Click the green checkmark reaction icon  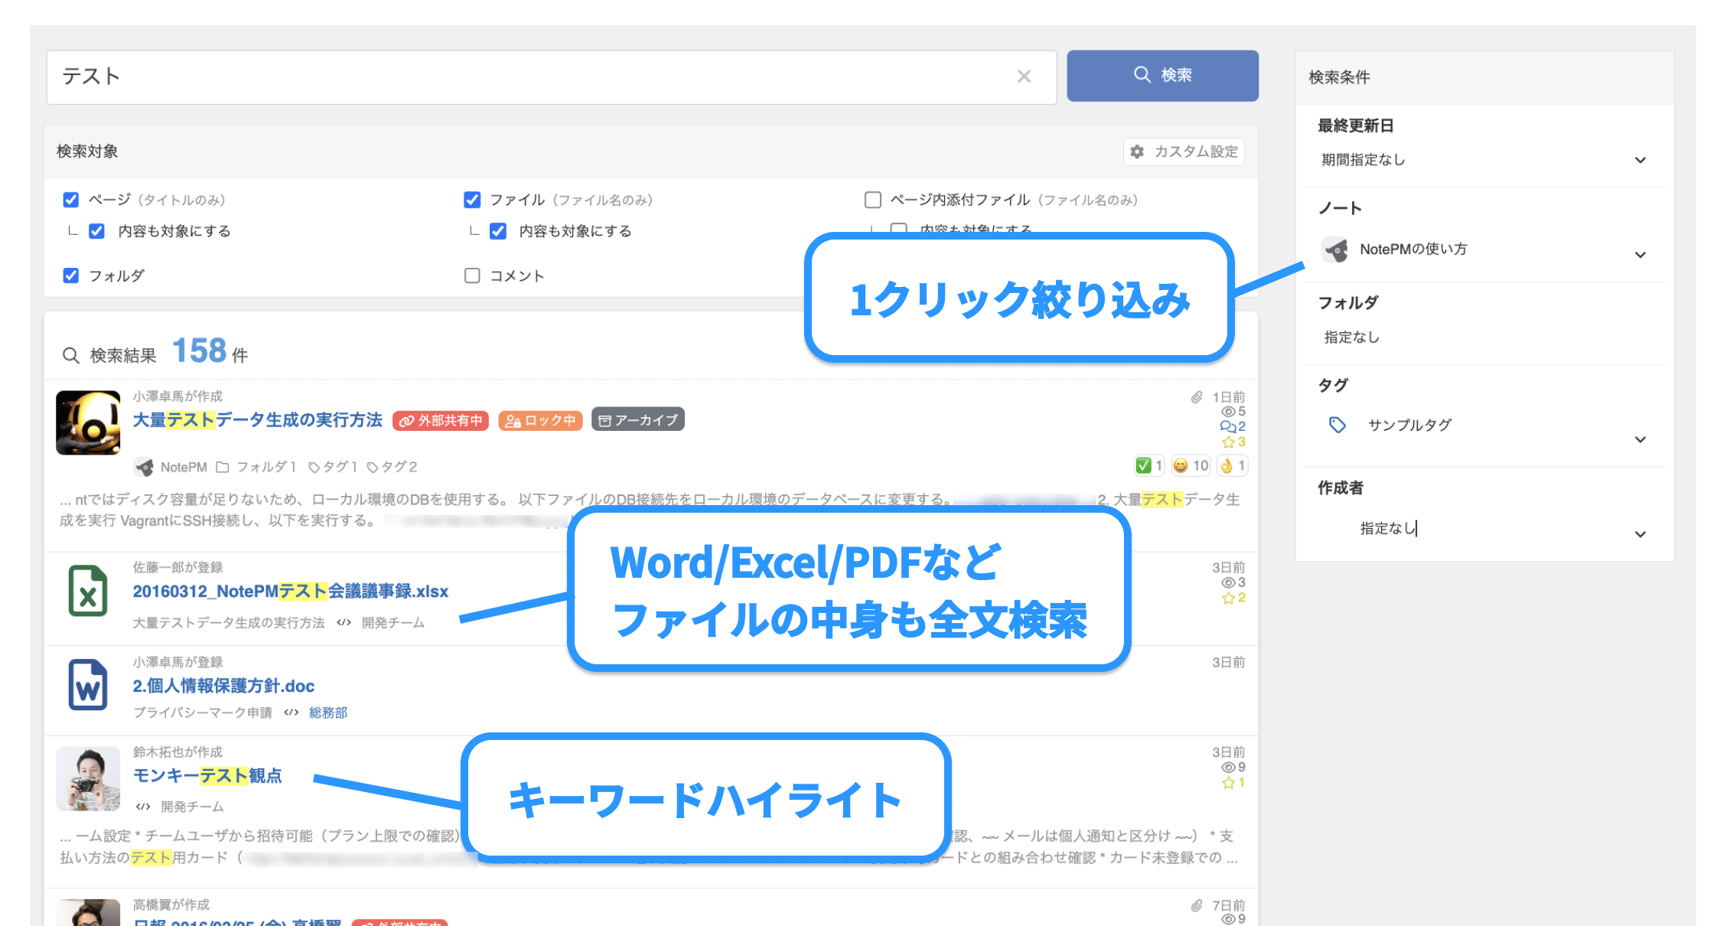[1144, 465]
